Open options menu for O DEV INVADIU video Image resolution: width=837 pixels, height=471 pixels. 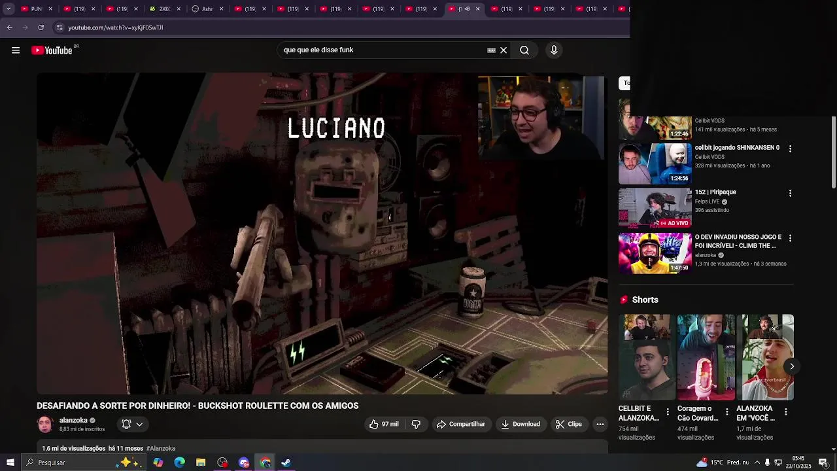pyautogui.click(x=790, y=238)
